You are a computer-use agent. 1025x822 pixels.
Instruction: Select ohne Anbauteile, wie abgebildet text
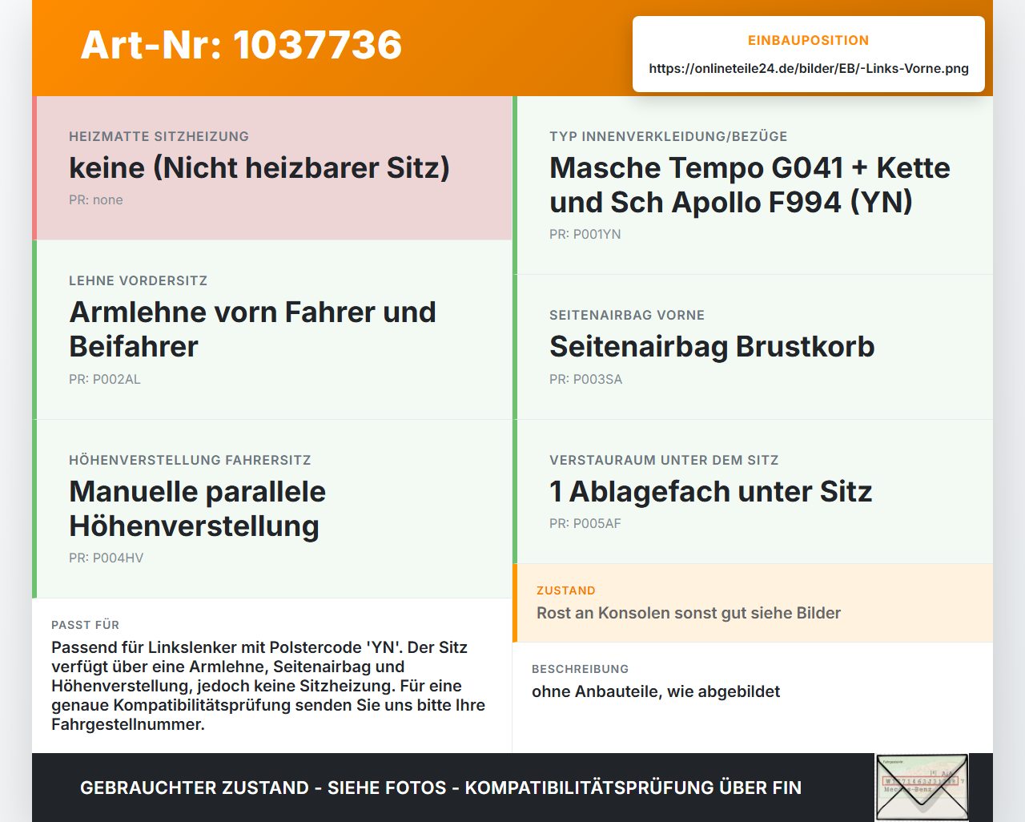click(656, 691)
